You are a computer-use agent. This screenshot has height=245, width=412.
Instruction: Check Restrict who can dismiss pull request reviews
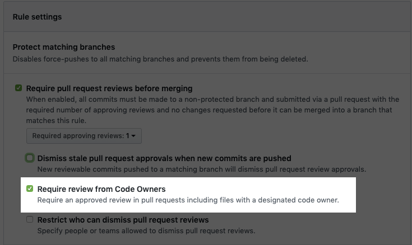click(x=30, y=219)
